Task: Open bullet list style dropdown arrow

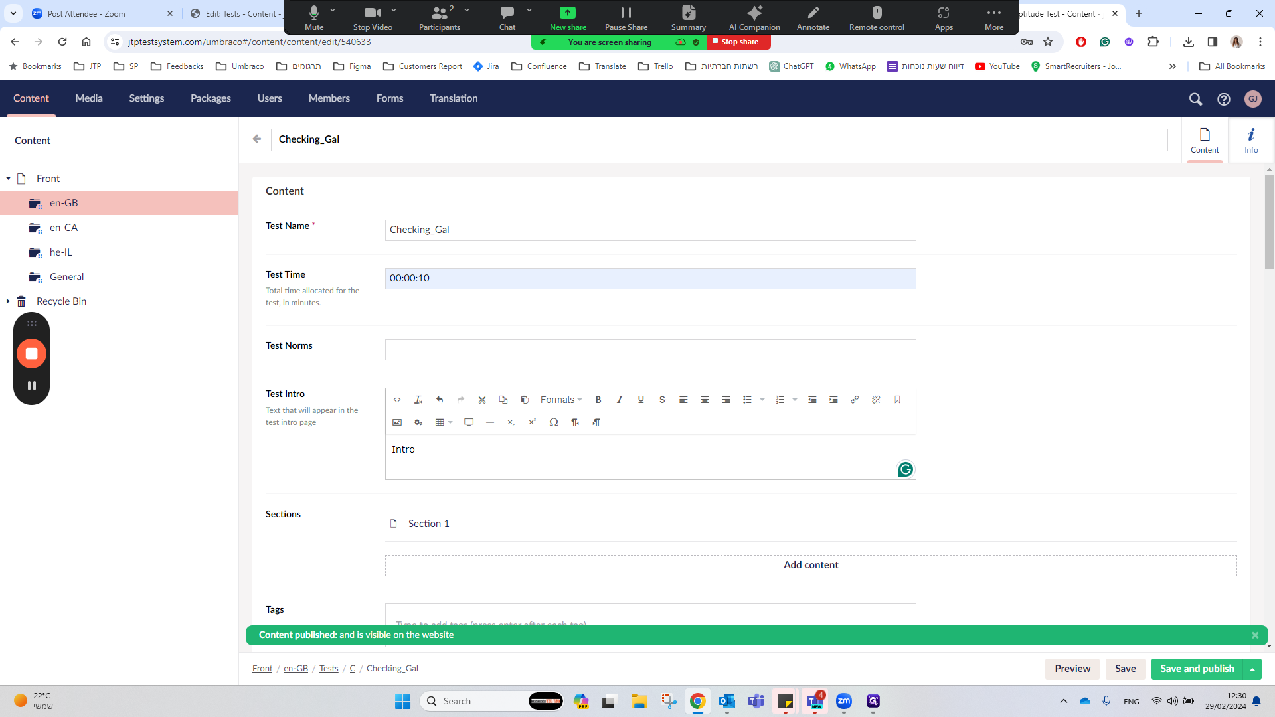Action: 762,400
